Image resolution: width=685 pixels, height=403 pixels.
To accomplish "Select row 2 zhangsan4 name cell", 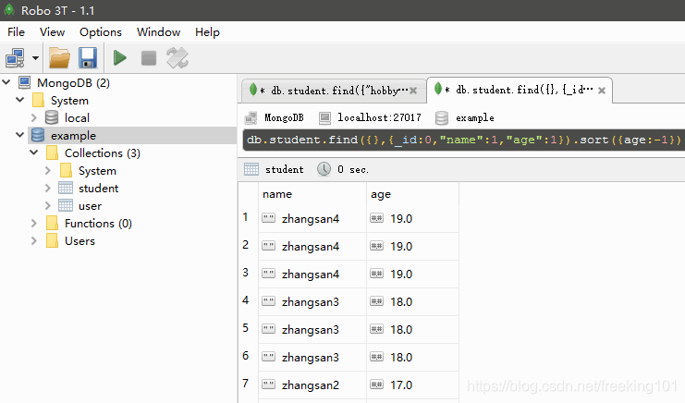I will point(312,246).
